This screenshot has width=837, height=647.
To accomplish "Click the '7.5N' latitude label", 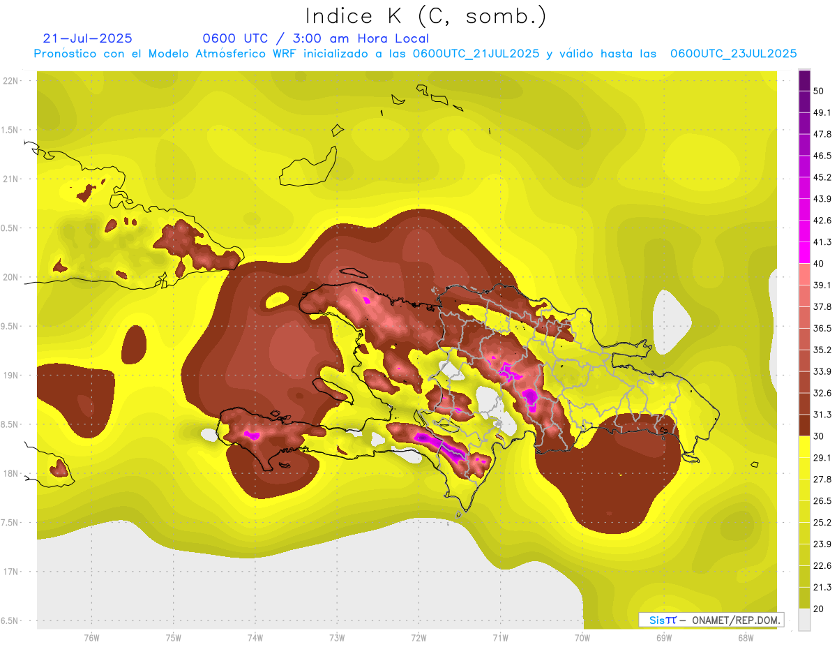I will pos(10,523).
